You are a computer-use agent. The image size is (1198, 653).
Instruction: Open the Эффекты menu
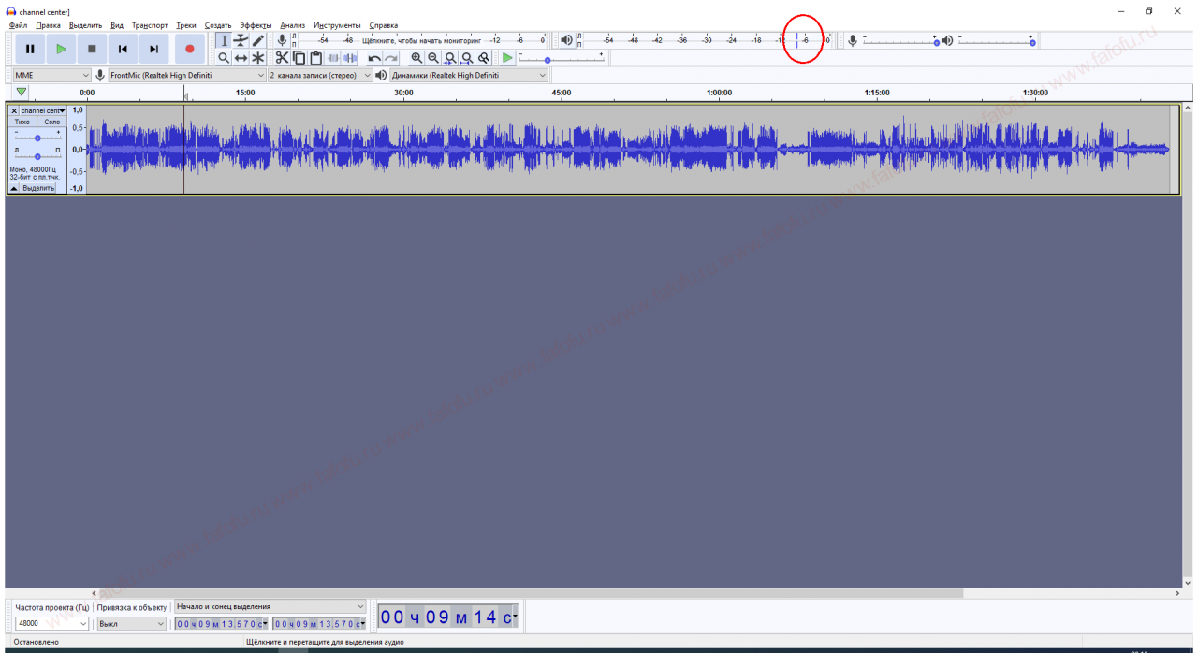(x=256, y=25)
